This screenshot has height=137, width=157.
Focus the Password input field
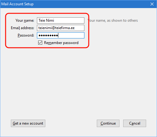pos(61,35)
